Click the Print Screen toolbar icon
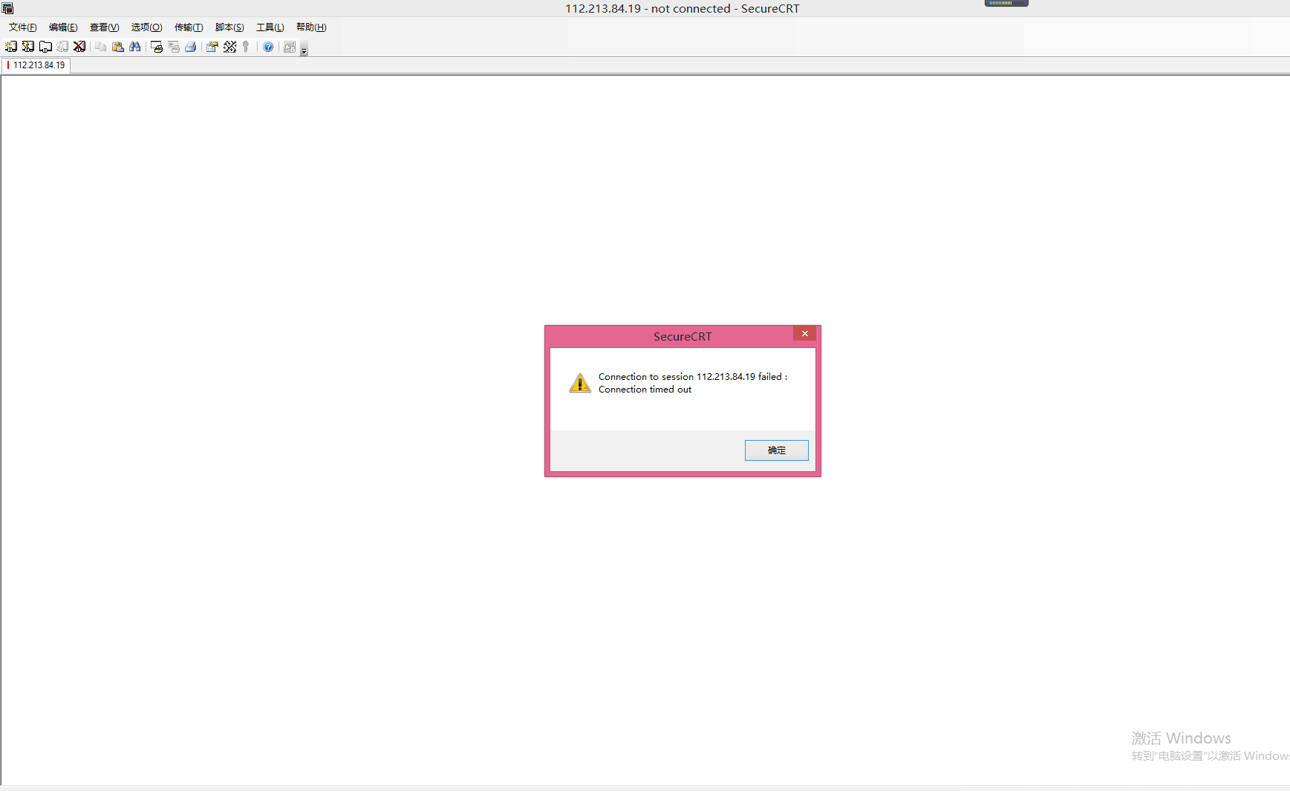 157,47
